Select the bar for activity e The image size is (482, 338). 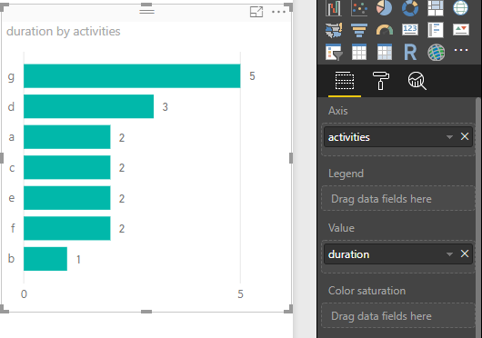pos(67,198)
